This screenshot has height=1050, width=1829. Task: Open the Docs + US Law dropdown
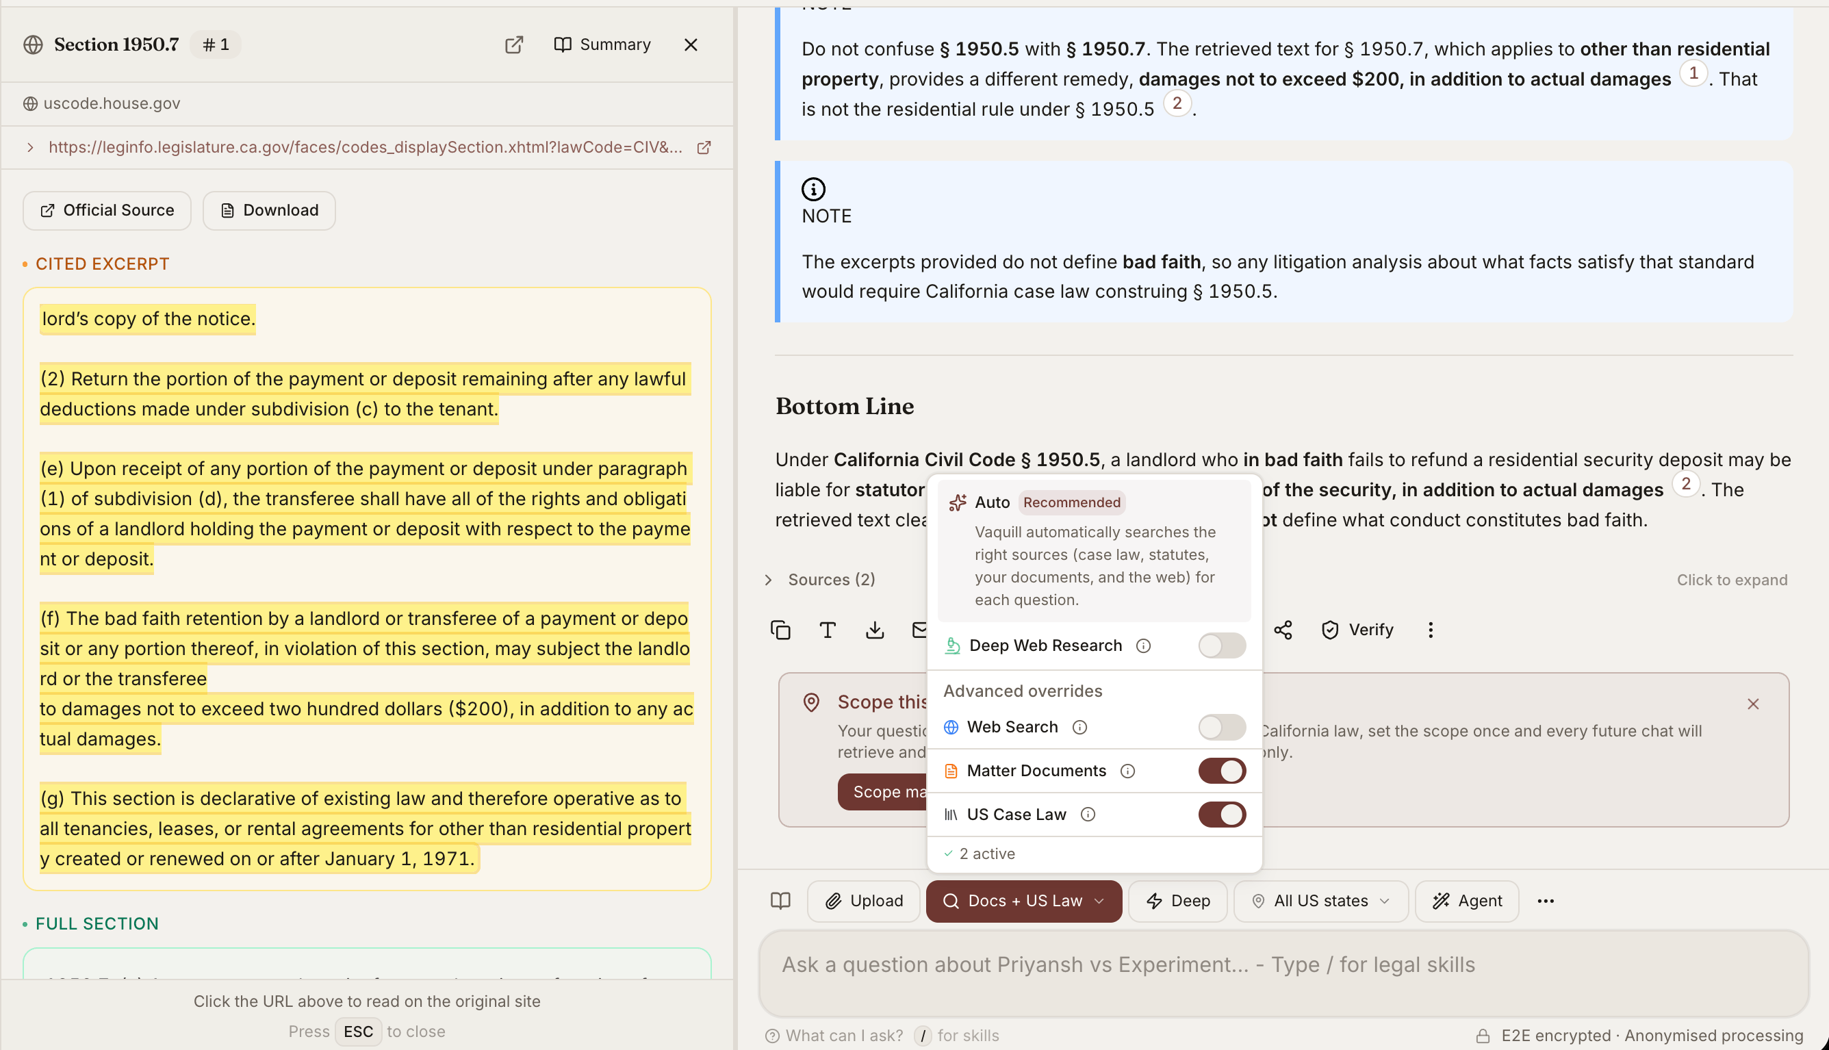1024,901
